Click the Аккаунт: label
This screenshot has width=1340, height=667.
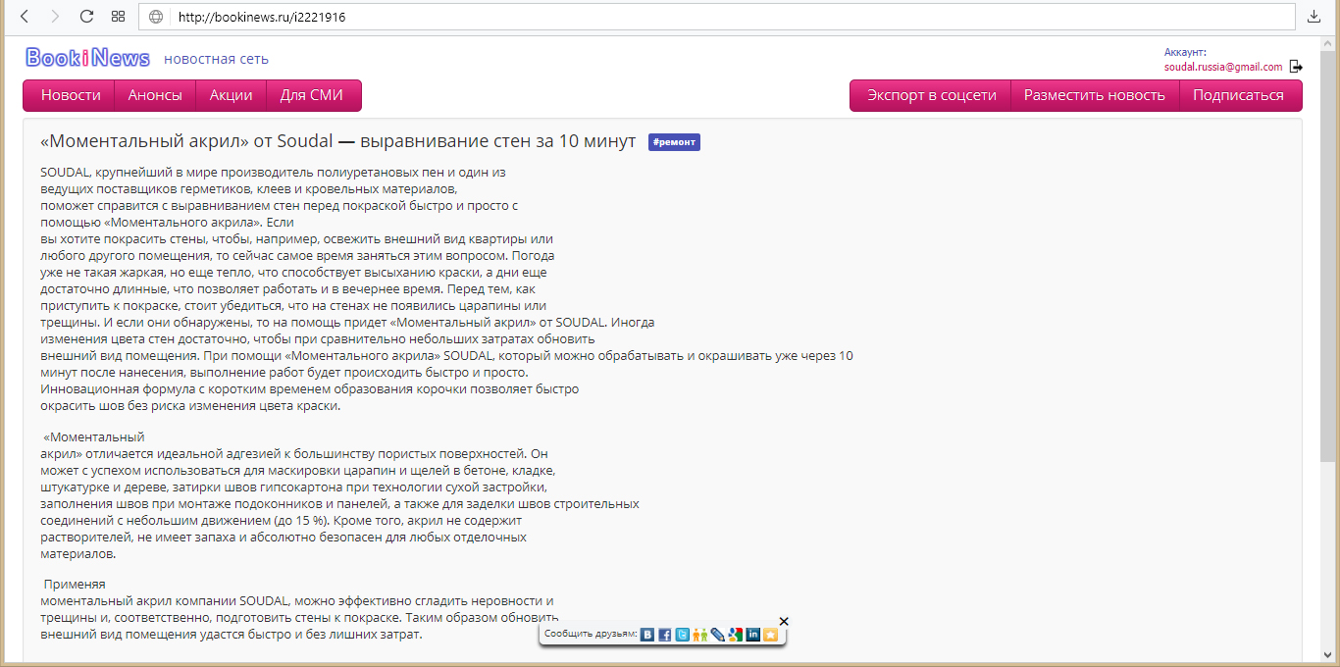point(1185,52)
